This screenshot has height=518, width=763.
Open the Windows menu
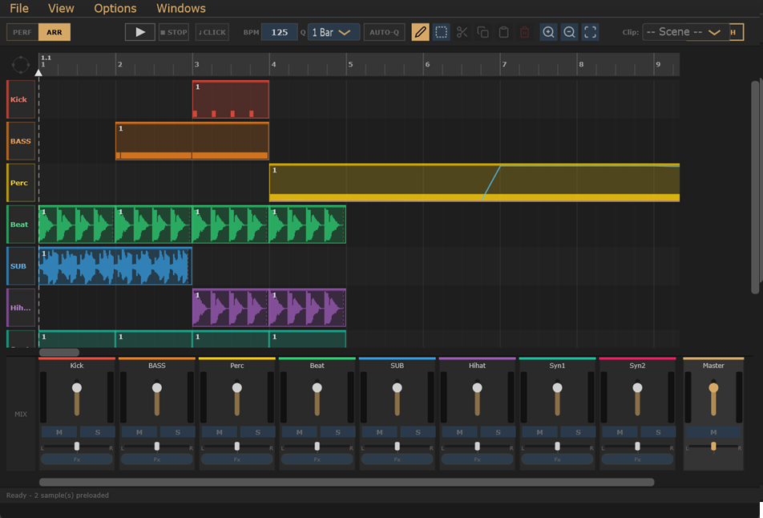tap(181, 8)
